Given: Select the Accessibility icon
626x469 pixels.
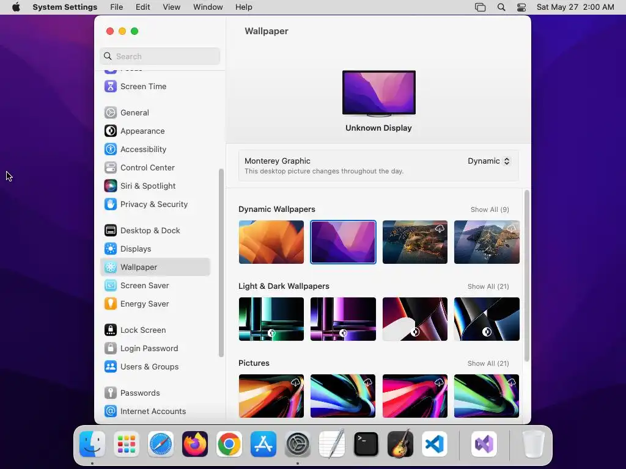Looking at the screenshot, I should (x=111, y=149).
